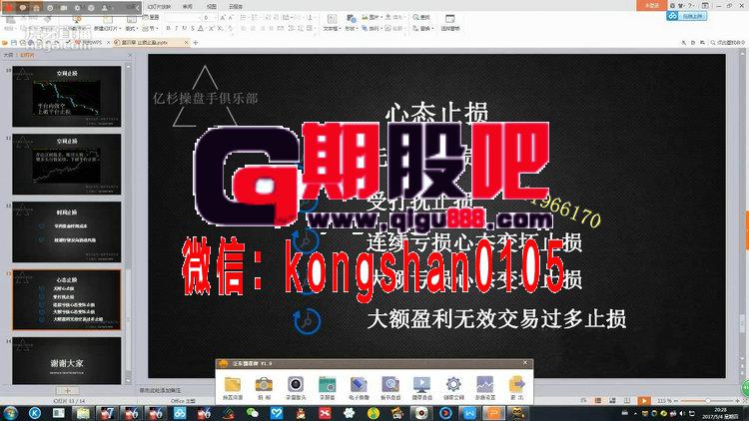749x421 pixels.
Task: Click the blue eraser-like tool icon
Action: tap(359, 384)
